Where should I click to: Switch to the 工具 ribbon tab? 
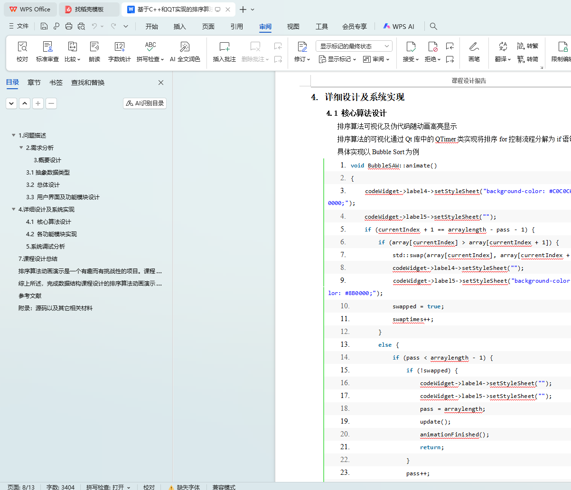click(322, 27)
